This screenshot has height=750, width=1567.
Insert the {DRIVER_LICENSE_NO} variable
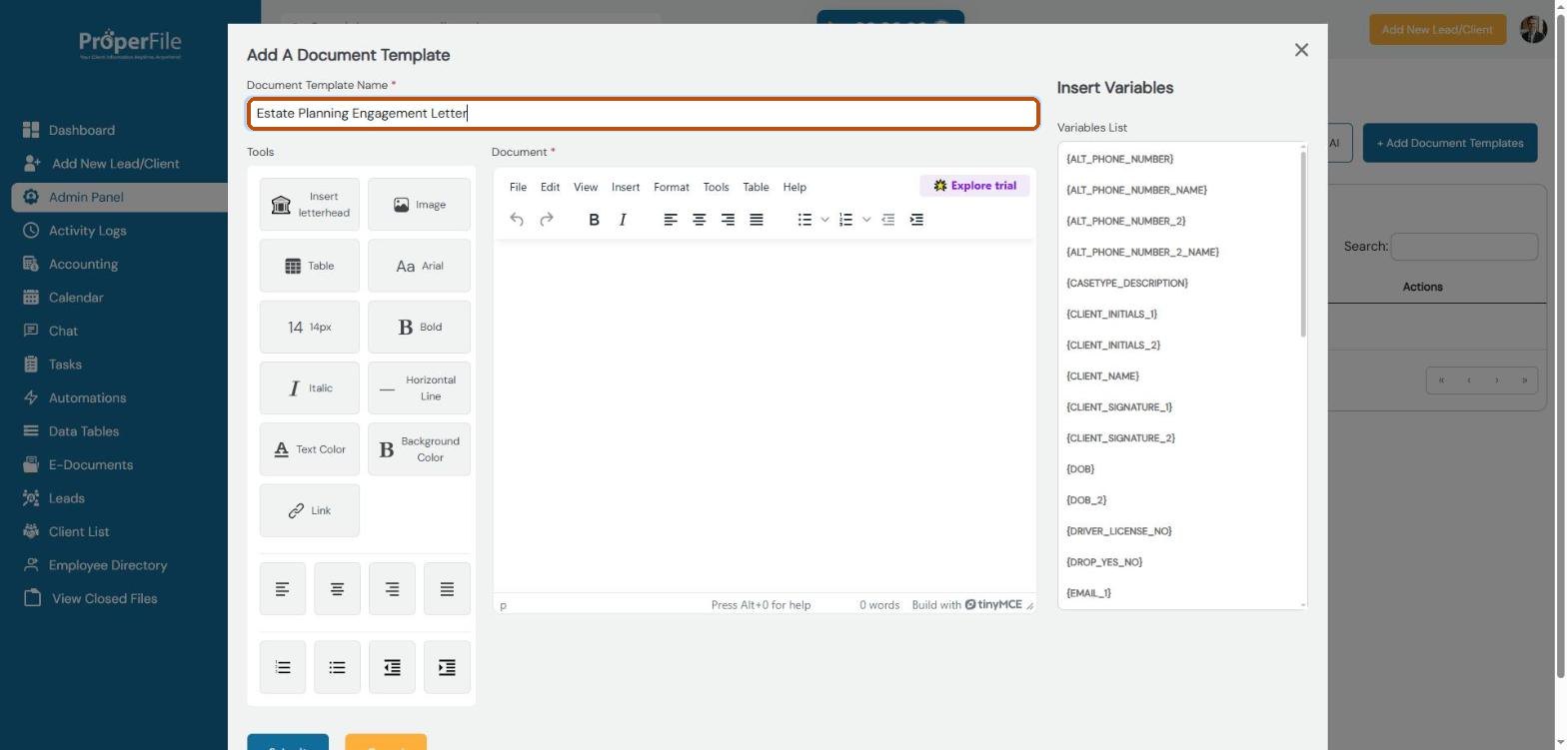point(1119,531)
